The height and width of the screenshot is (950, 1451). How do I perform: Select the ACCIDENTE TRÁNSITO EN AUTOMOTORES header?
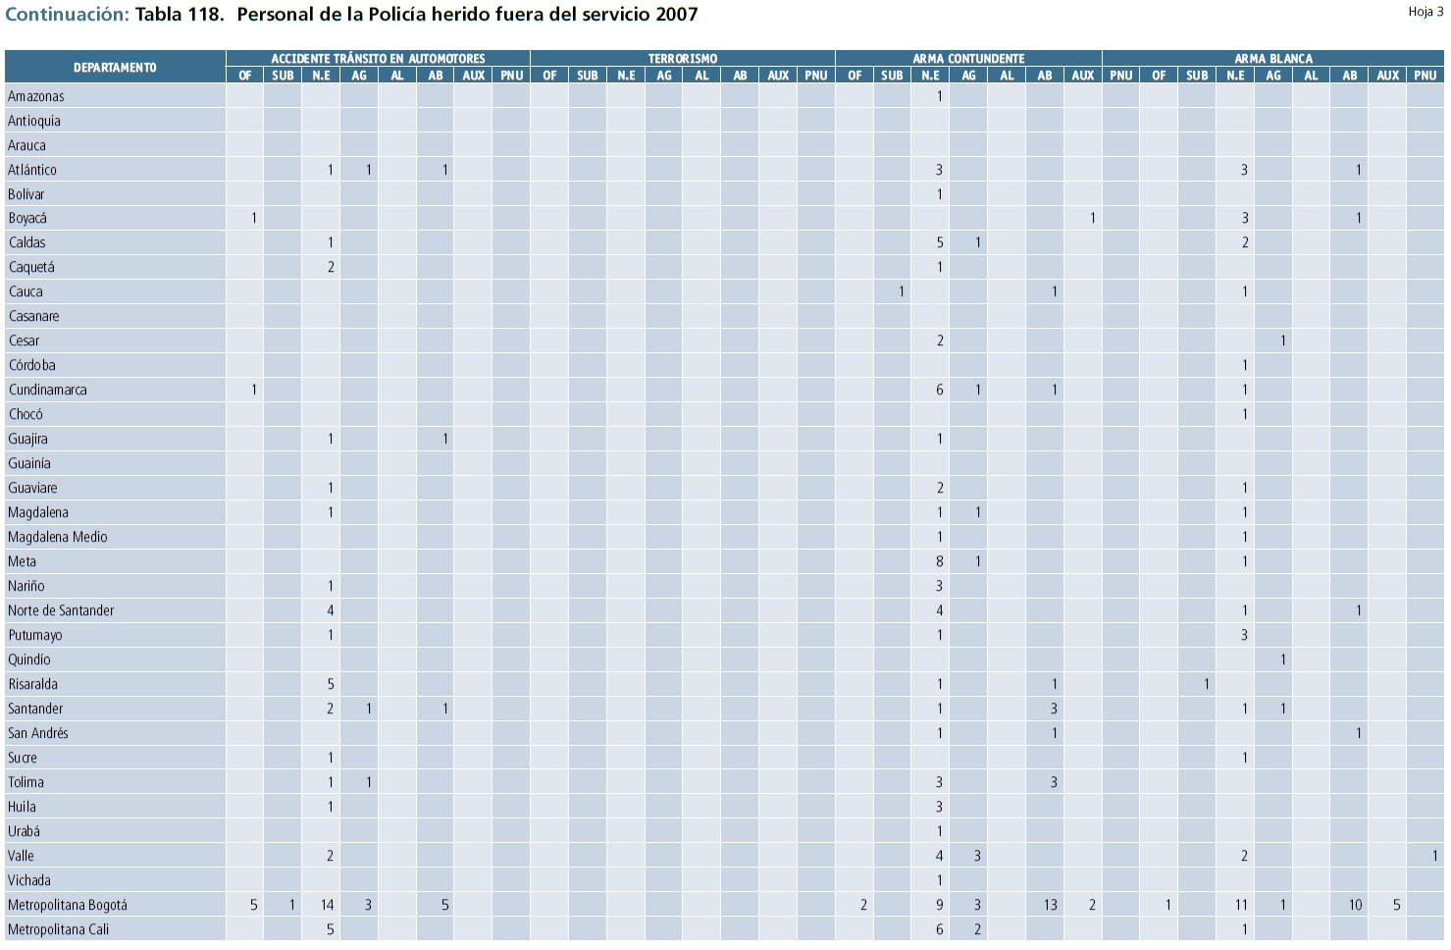(x=378, y=59)
